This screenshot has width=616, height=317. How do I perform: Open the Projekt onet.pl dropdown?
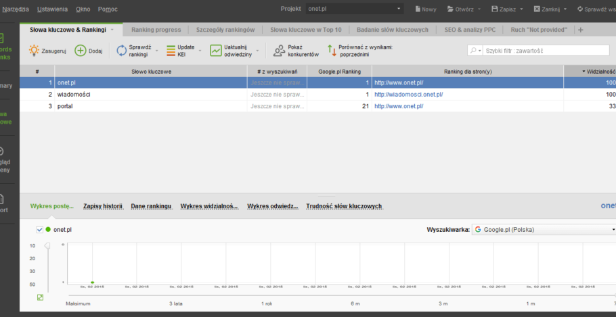tap(355, 9)
